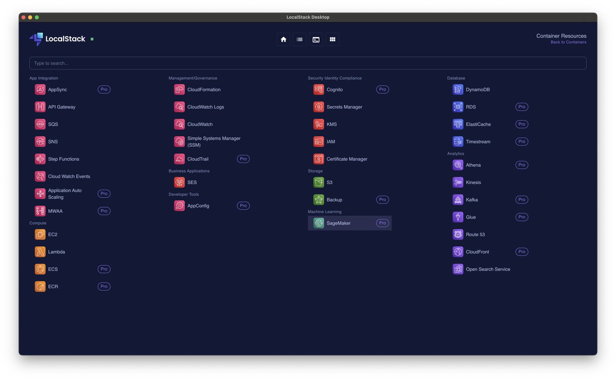The image size is (616, 380).
Task: Click the Pro badge beside Timestream
Action: pos(522,142)
